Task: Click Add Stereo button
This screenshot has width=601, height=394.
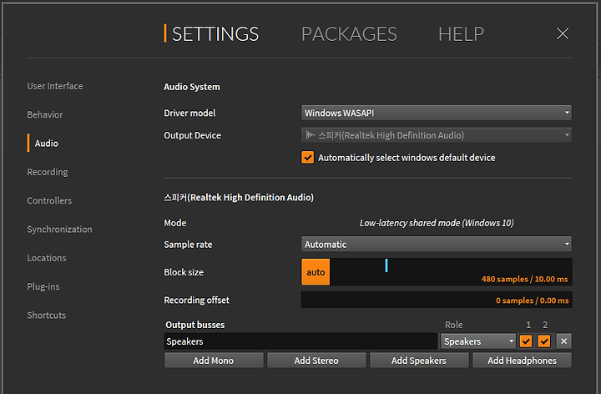Action: coord(316,361)
